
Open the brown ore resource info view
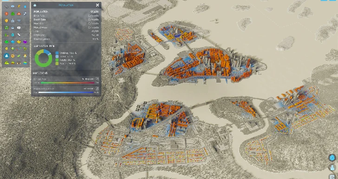point(19,63)
